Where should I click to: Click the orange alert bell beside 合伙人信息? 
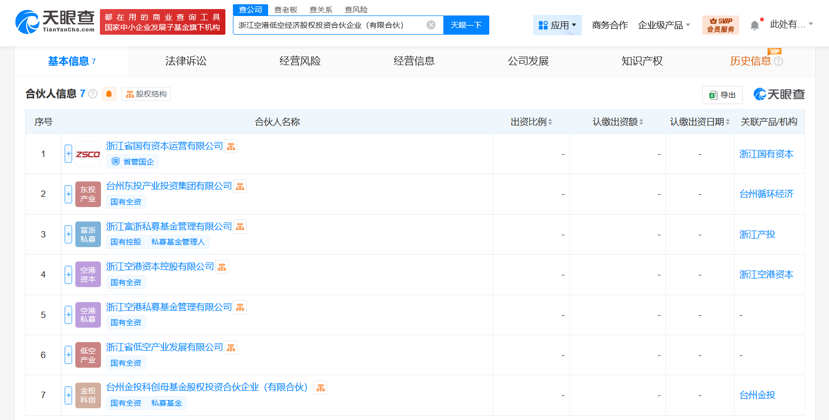[109, 94]
